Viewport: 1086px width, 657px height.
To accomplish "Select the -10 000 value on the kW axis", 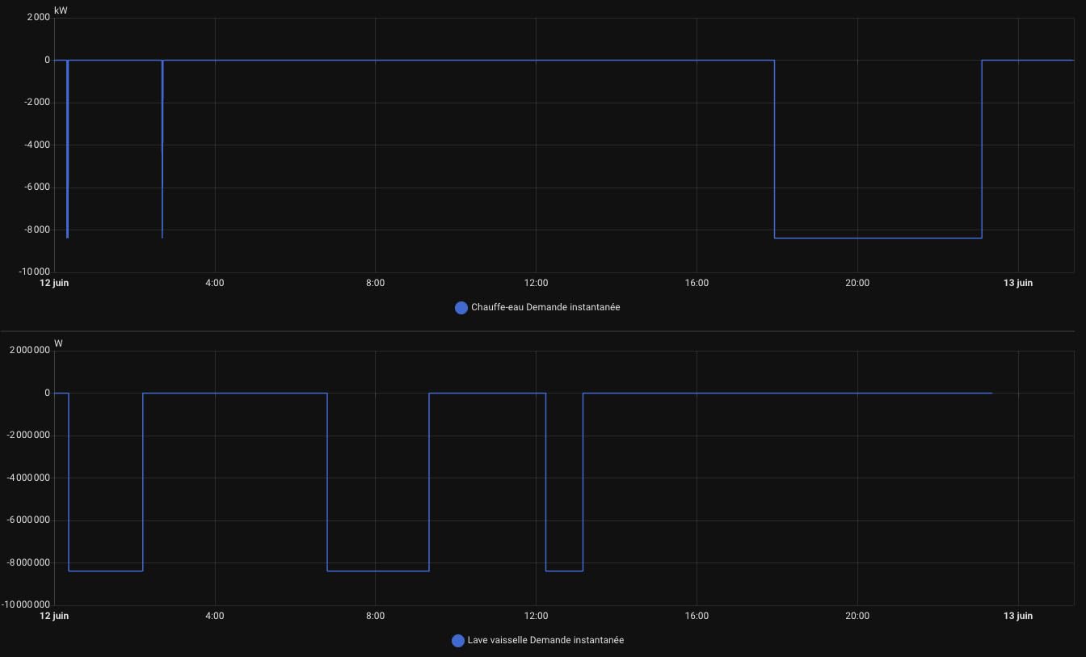I will click(33, 272).
